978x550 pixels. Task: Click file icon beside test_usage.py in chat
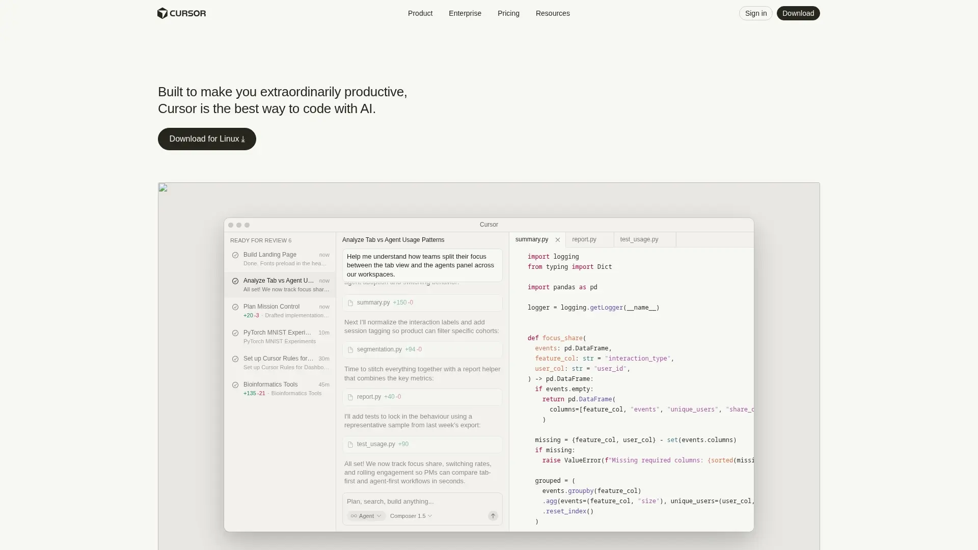point(350,445)
